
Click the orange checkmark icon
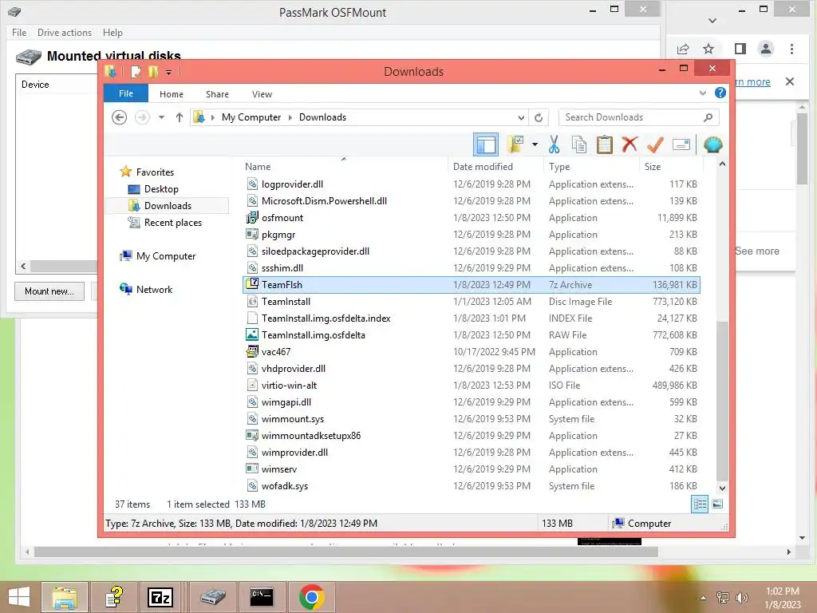(x=655, y=144)
